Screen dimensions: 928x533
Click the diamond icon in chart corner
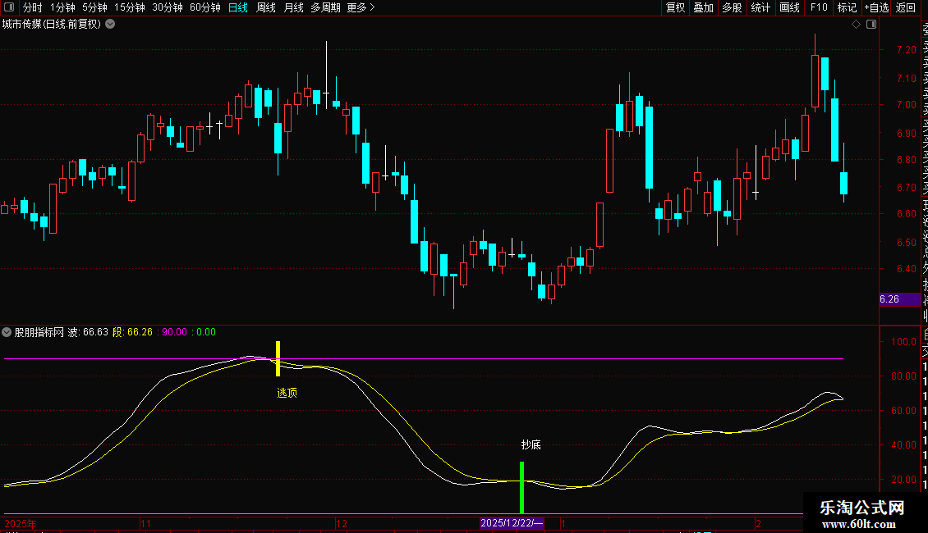[x=856, y=25]
